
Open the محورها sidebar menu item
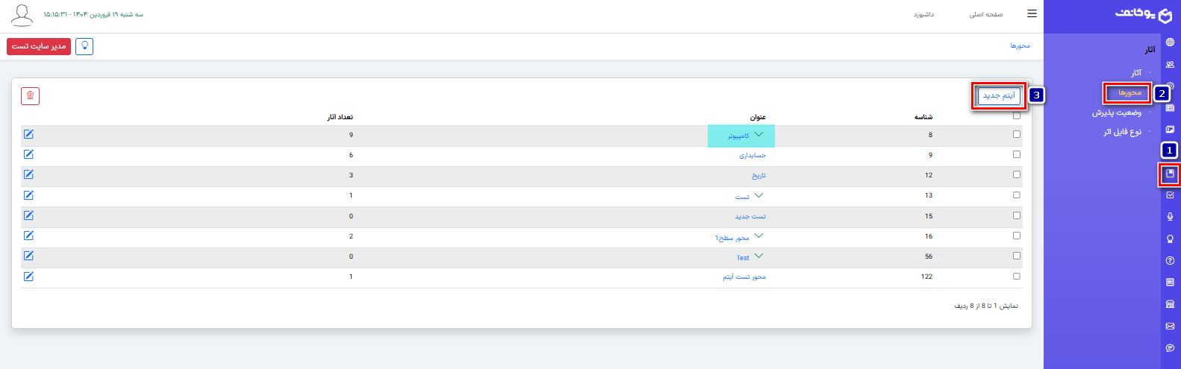[1129, 92]
